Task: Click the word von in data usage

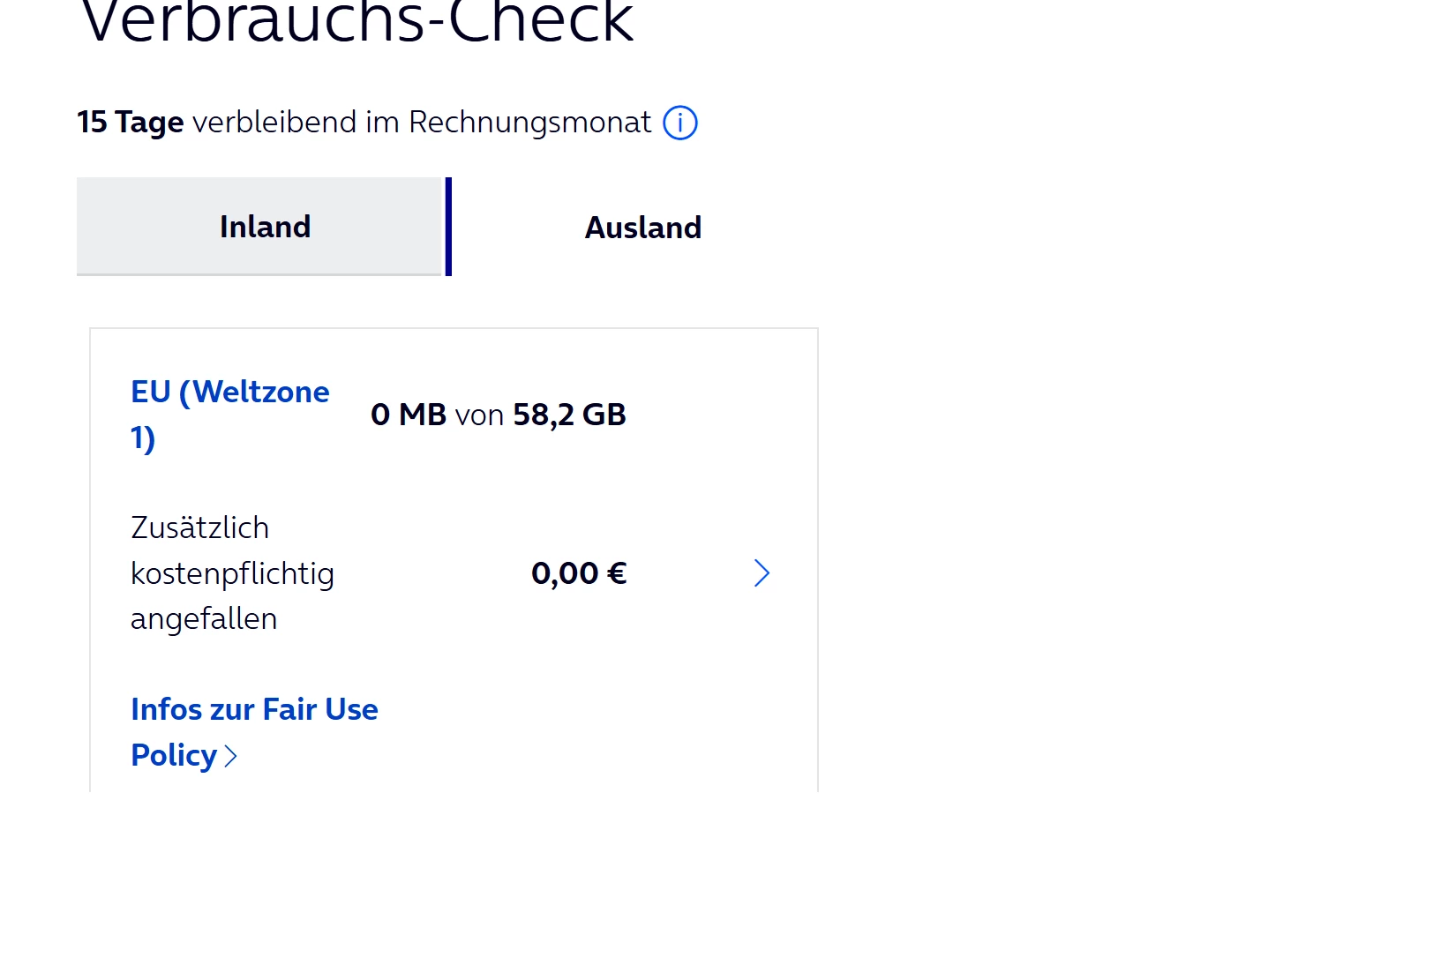Action: [479, 415]
